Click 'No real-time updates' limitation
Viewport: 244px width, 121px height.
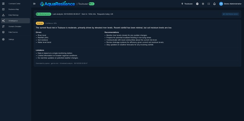pyautogui.click(x=58, y=58)
